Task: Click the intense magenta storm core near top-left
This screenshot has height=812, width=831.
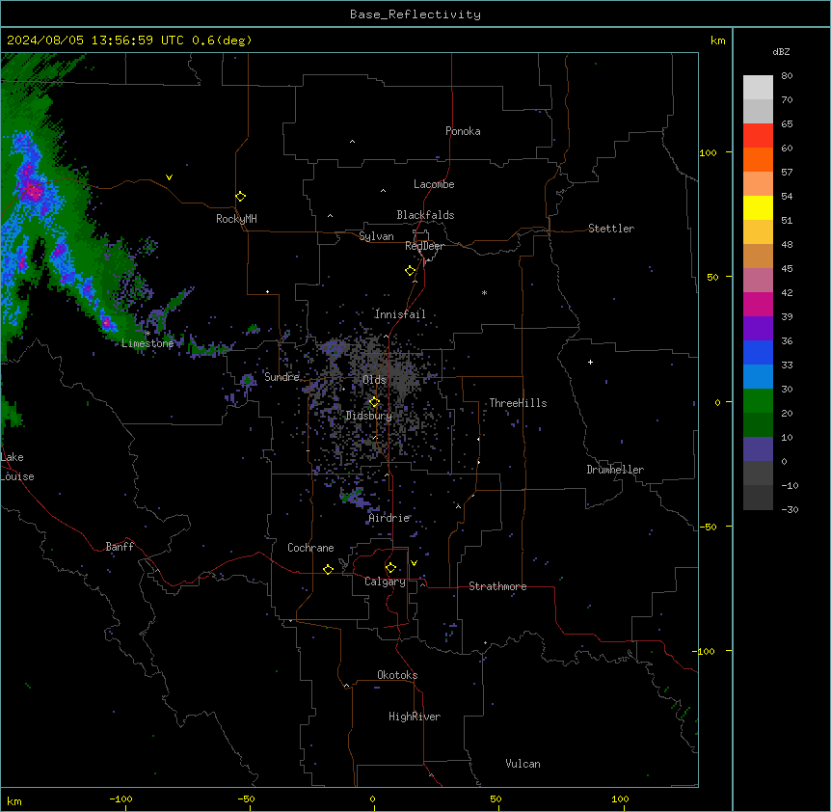Action: [x=35, y=193]
